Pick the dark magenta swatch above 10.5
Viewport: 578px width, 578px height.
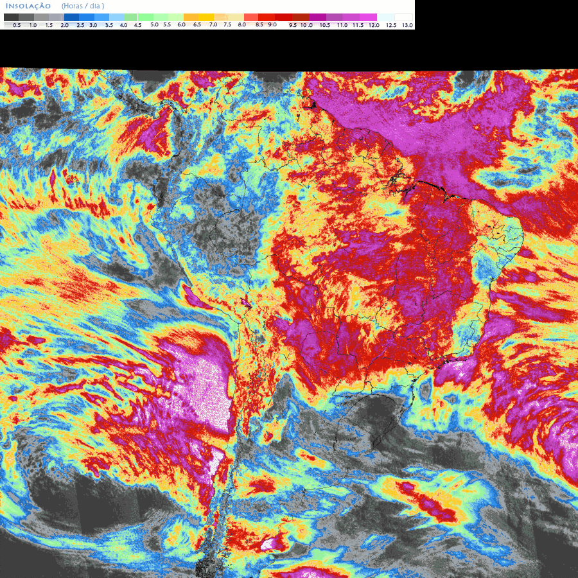[x=317, y=17]
